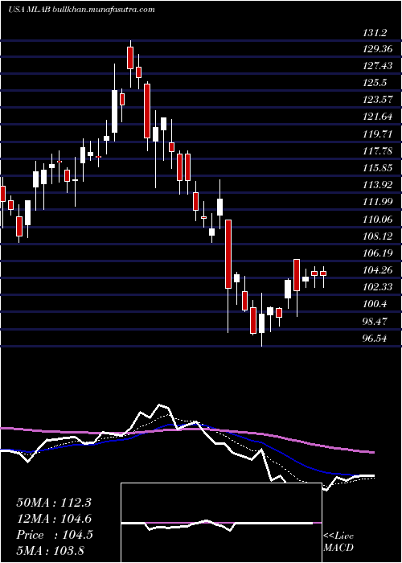Click the 115.85 price axis label
This screenshot has width=402, height=563.
point(377,167)
